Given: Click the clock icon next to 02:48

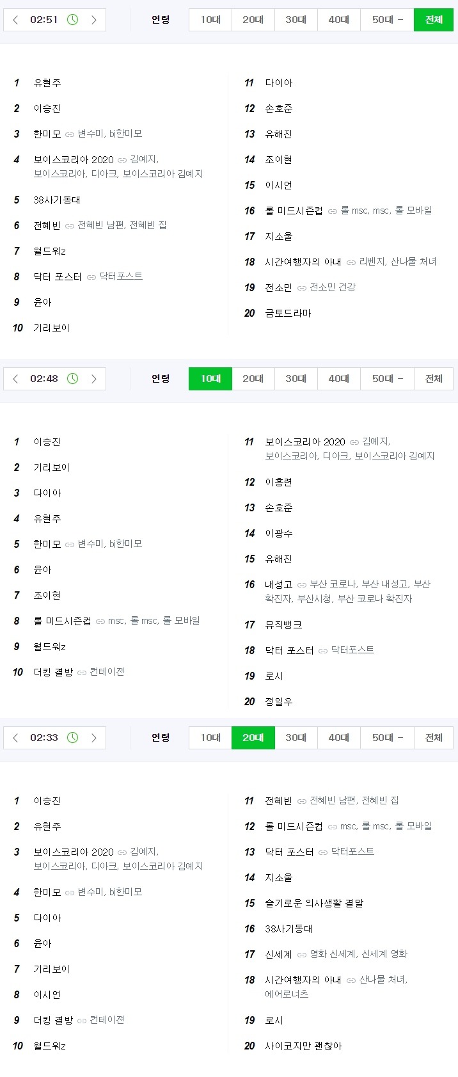Looking at the screenshot, I should coord(73,379).
